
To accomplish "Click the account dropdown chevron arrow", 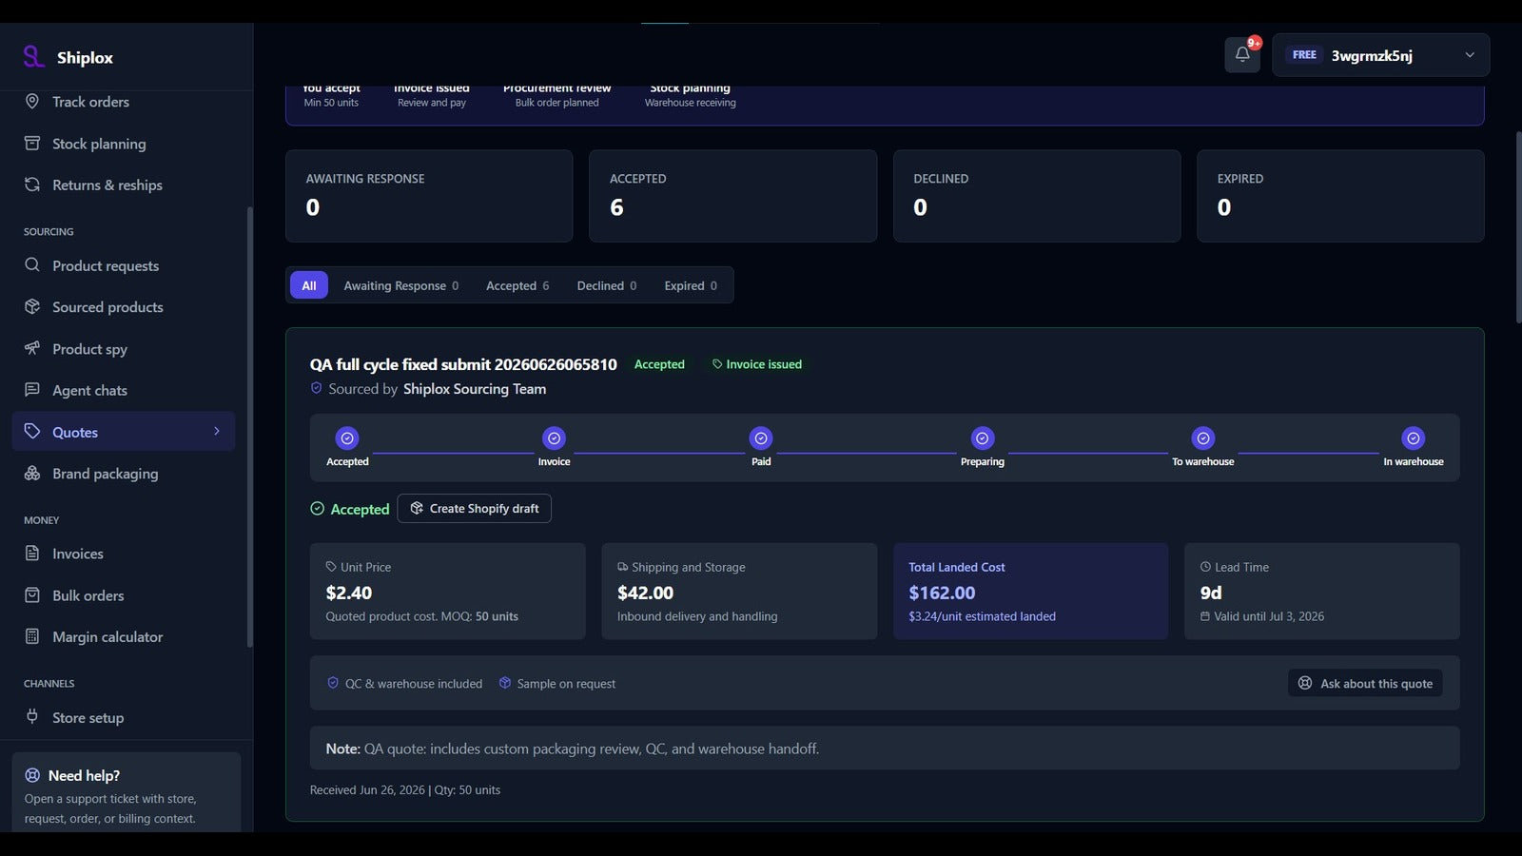I will point(1470,55).
